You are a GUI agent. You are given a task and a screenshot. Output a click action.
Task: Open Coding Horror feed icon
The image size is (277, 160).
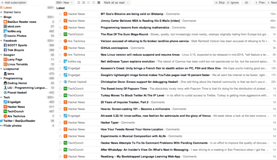click(x=5, y=83)
